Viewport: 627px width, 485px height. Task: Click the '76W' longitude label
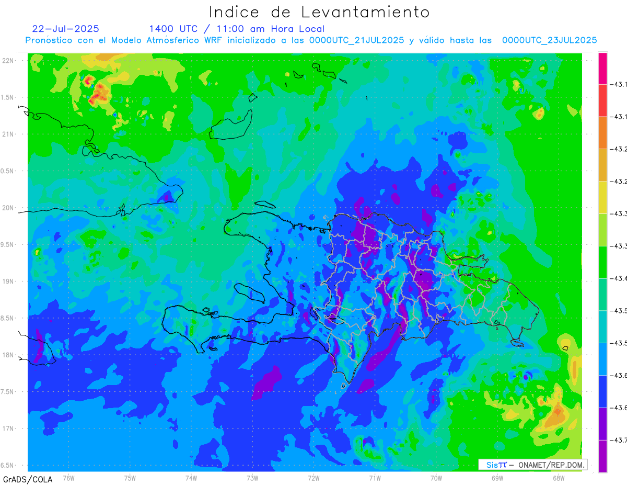68,478
